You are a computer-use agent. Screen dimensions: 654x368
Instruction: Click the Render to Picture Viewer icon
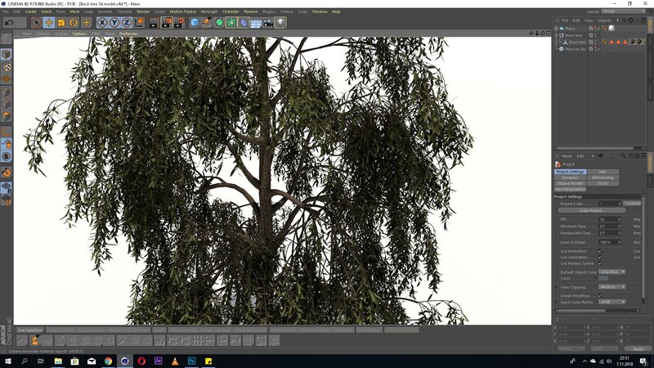pyautogui.click(x=166, y=23)
